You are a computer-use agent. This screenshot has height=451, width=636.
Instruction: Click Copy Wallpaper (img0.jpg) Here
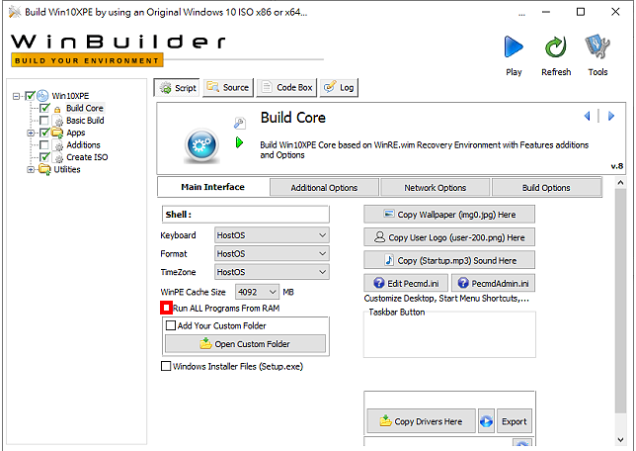point(449,214)
